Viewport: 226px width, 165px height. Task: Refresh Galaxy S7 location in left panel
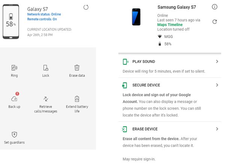(86, 8)
